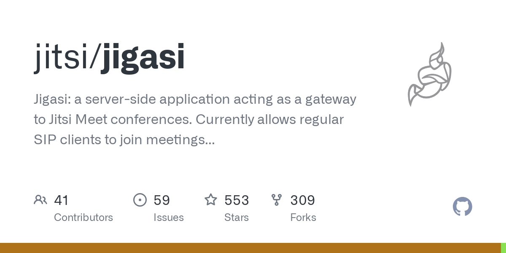
Task: Open the Forks label
Action: tap(303, 218)
